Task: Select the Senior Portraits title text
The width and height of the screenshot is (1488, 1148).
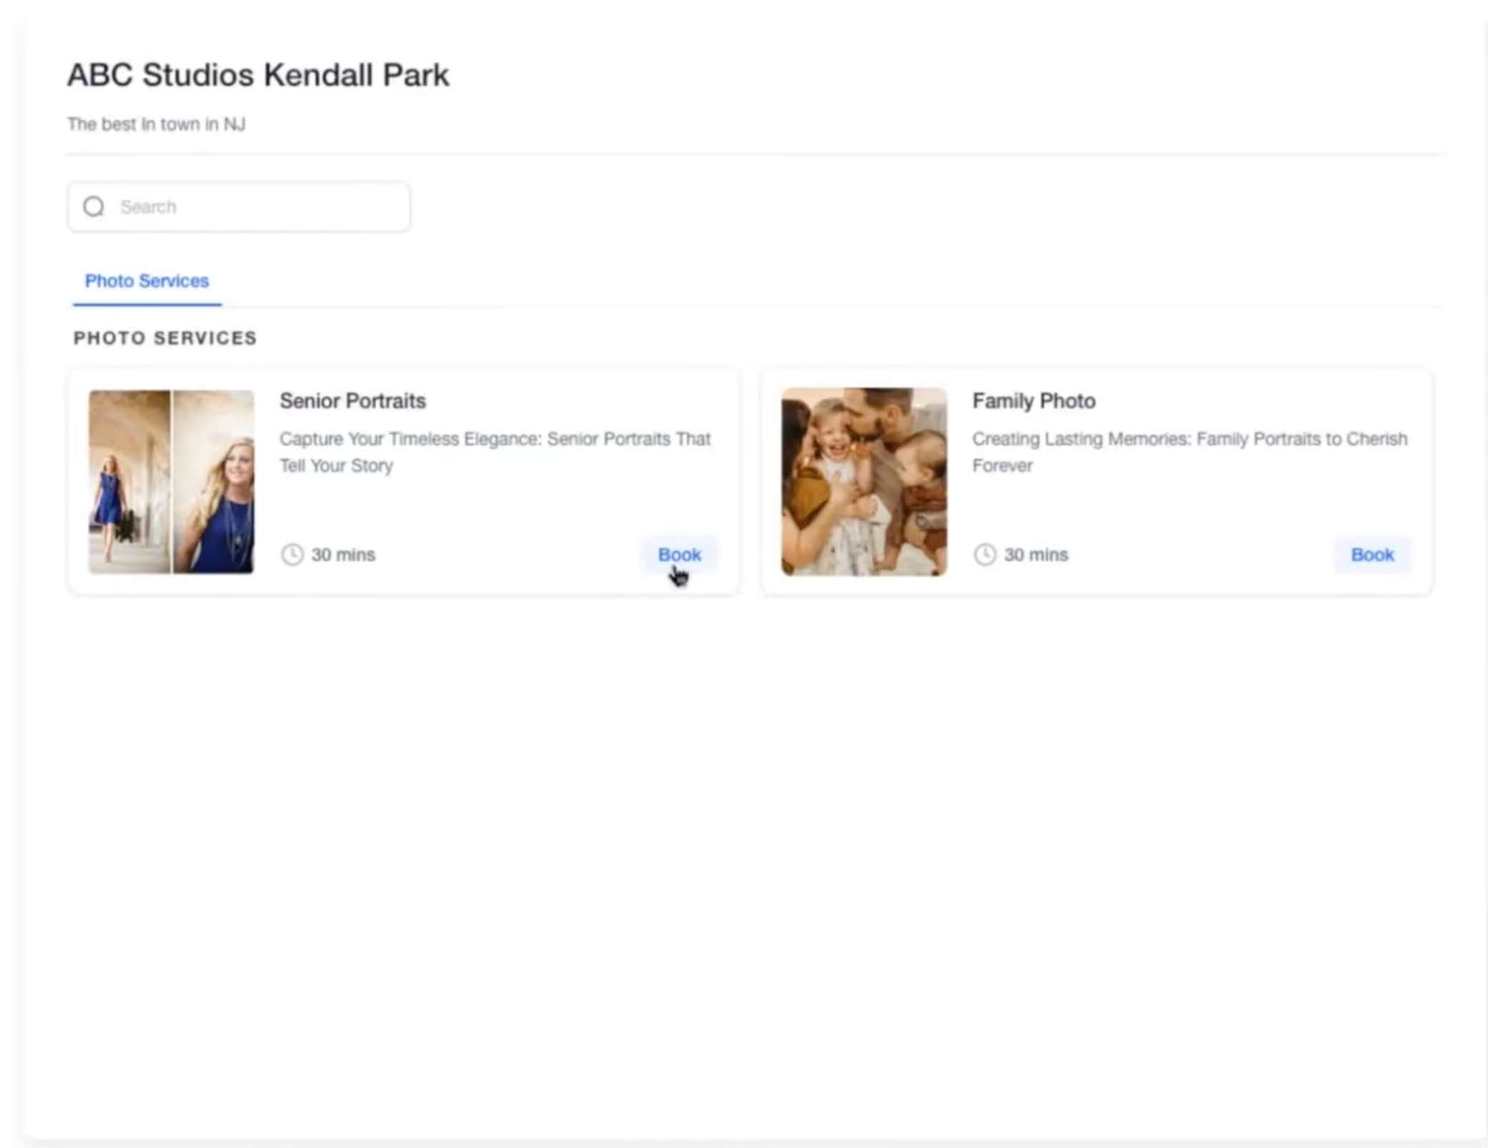Action: 352,401
